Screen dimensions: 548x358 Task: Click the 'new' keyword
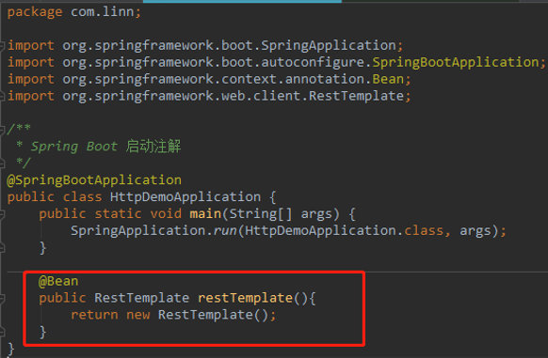click(x=138, y=316)
